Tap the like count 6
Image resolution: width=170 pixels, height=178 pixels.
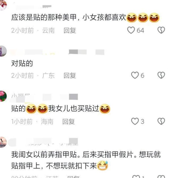[143, 75]
